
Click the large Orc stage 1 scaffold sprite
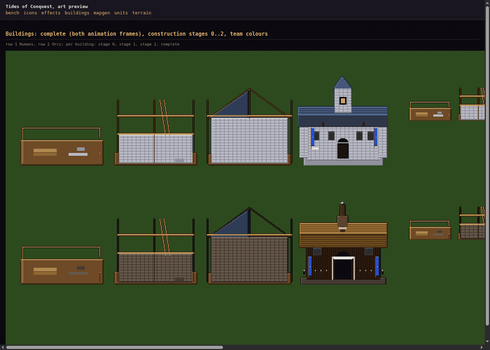pos(156,251)
